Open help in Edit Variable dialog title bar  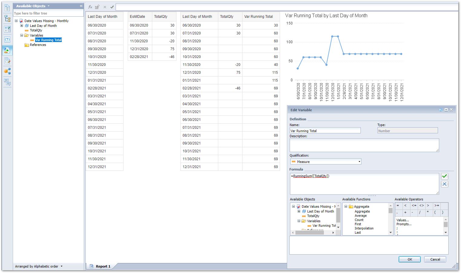coord(441,110)
